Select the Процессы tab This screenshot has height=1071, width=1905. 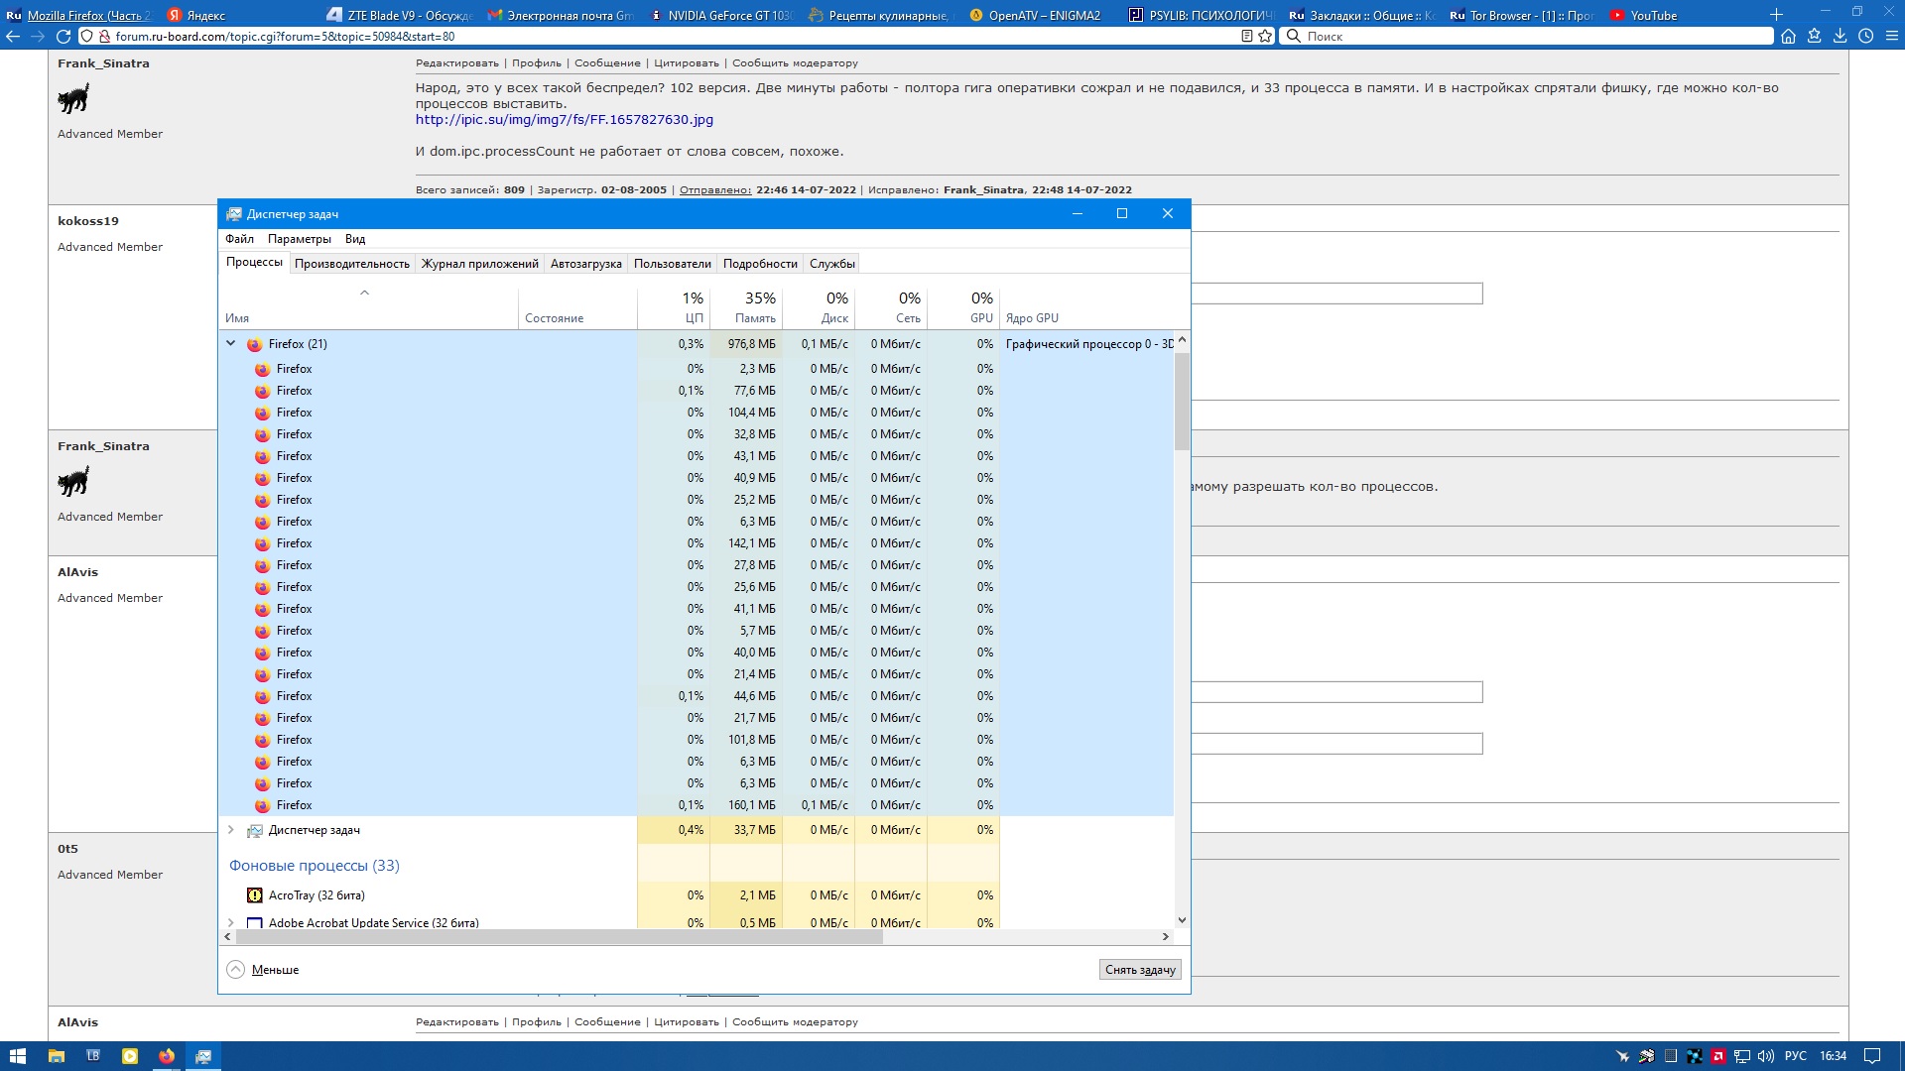tap(254, 263)
